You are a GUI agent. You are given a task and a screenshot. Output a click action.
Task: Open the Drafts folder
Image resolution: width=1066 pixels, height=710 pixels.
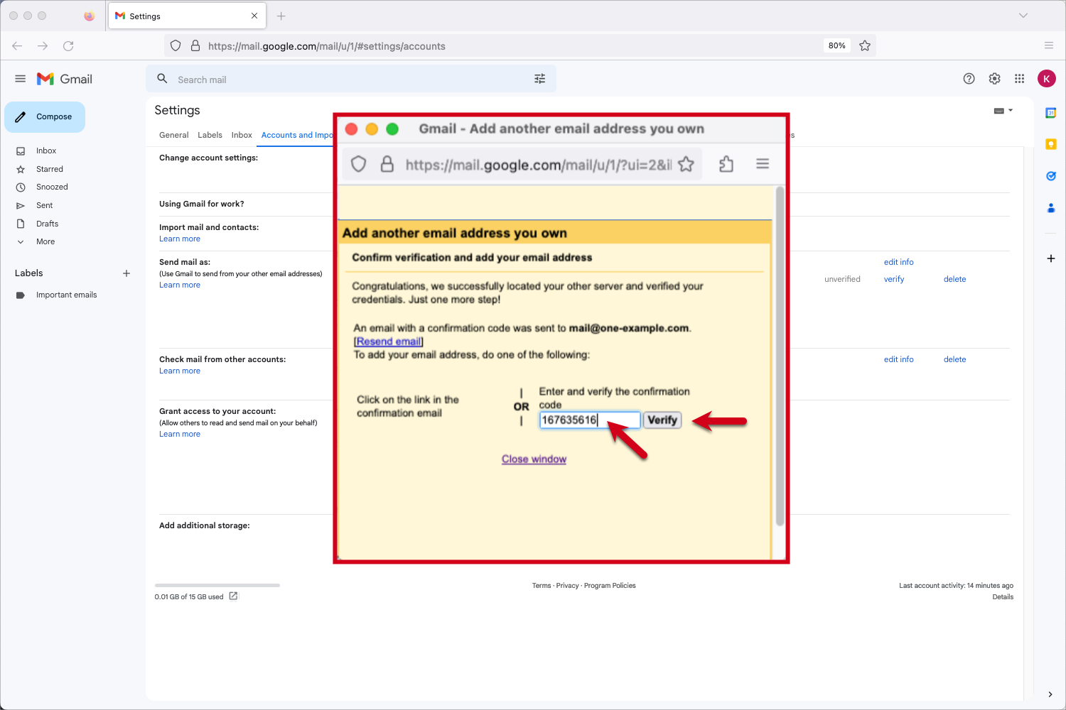pyautogui.click(x=47, y=224)
